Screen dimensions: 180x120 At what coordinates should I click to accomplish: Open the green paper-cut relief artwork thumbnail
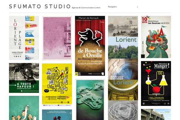click(x=90, y=99)
